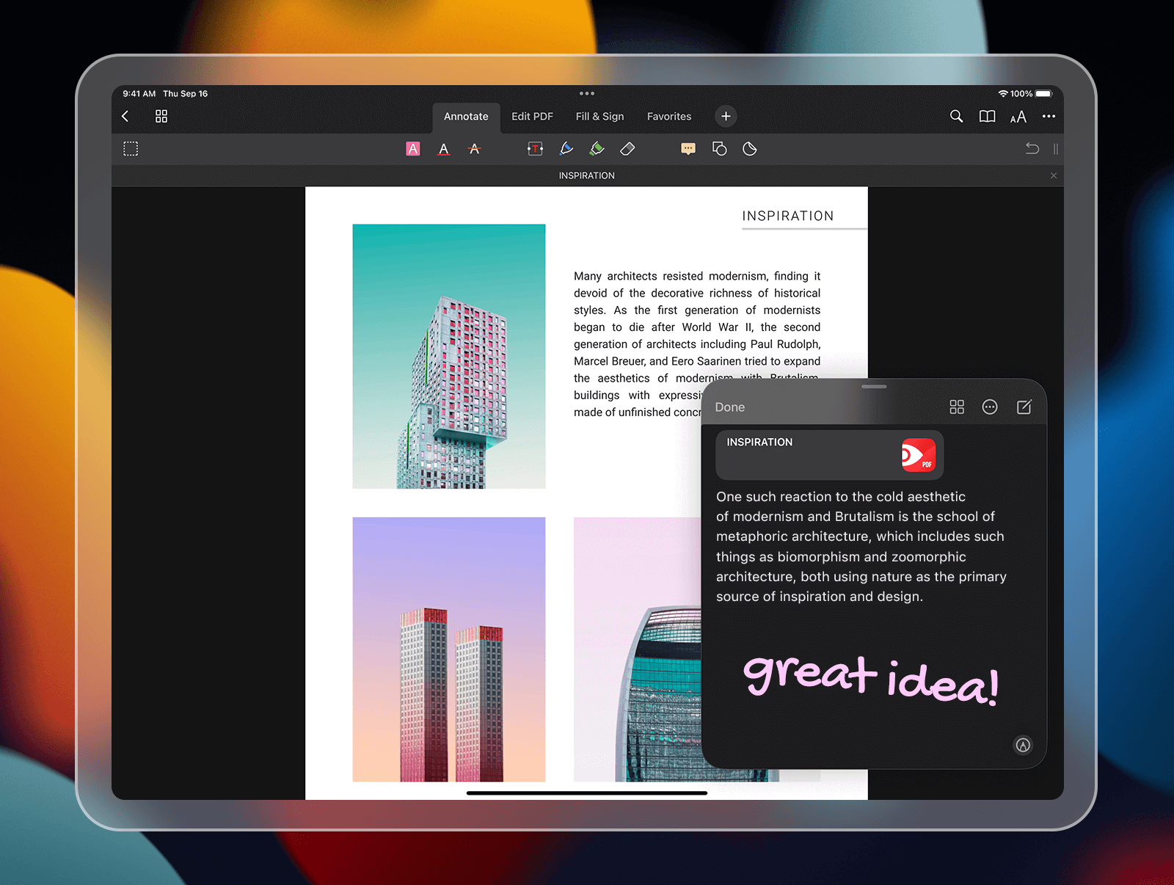This screenshot has width=1174, height=885.
Task: Tap the Wi-Fi status icon
Action: (x=1002, y=94)
